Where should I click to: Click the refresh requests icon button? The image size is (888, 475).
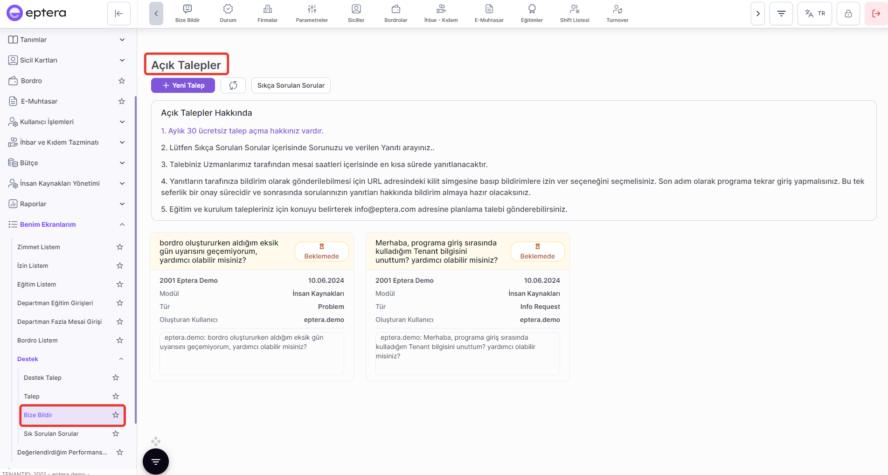click(x=233, y=85)
